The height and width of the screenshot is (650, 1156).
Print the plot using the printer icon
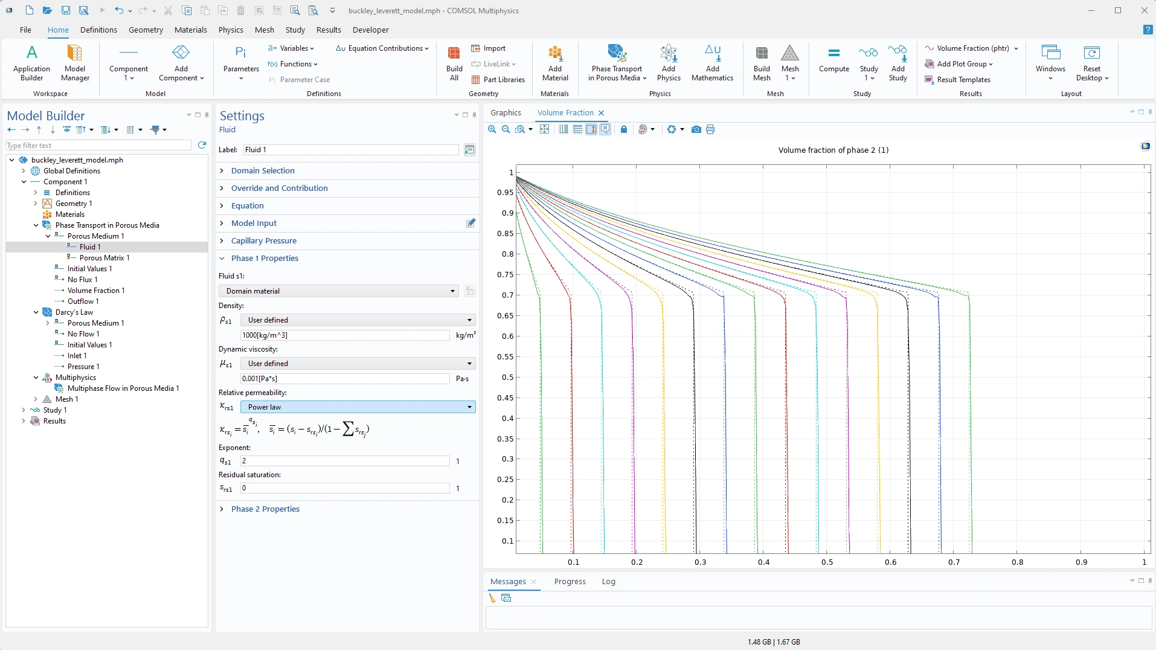pyautogui.click(x=710, y=129)
